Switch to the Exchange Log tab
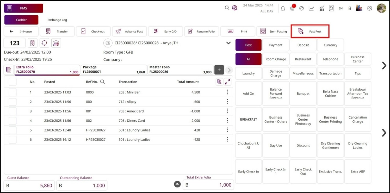The width and height of the screenshot is (390, 193). (57, 20)
